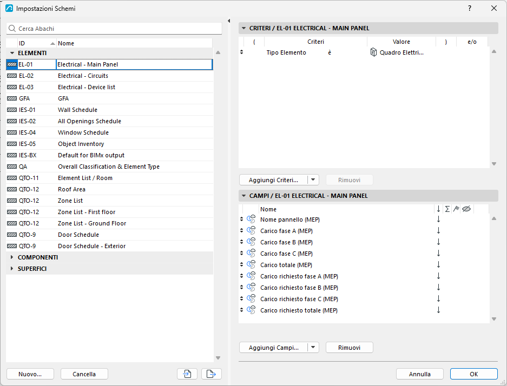Click the Aggiungi Criteri... button
Image resolution: width=507 pixels, height=386 pixels.
point(274,180)
